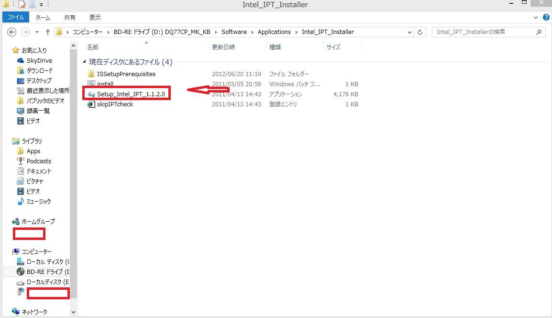552x318 pixels.
Task: Select the ISSetupPrerequisites folder name
Action: coord(126,74)
